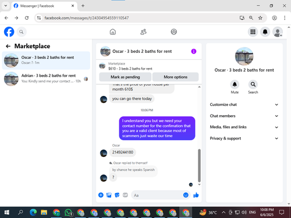Open the account profile avatar menu

click(278, 32)
